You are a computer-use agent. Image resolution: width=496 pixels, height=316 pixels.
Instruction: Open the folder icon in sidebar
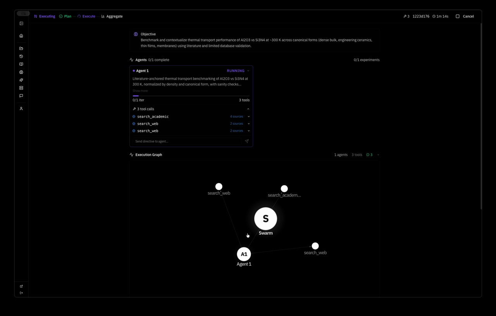pyautogui.click(x=21, y=48)
